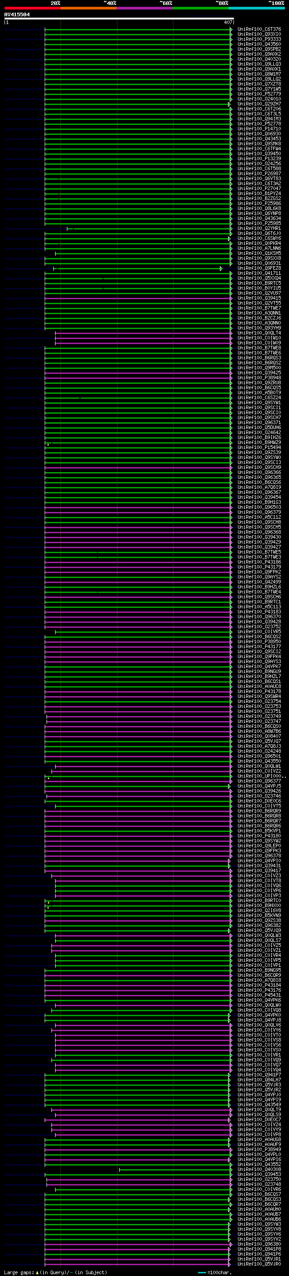Click the label UniRef100_C6T206
This screenshot has height=1276, width=289.
[259, 109]
